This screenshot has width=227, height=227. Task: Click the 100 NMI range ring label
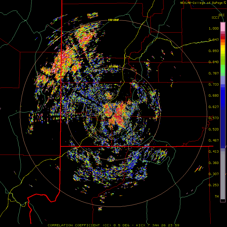pyautogui.click(x=113, y=20)
